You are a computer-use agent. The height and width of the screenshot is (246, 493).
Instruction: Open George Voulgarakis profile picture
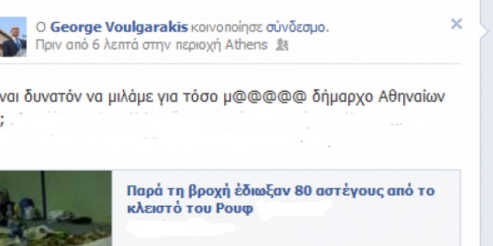point(13,37)
